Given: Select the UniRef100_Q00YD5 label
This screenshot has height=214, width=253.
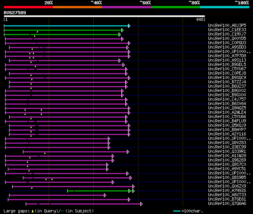Looking at the screenshot, I should (x=227, y=39).
